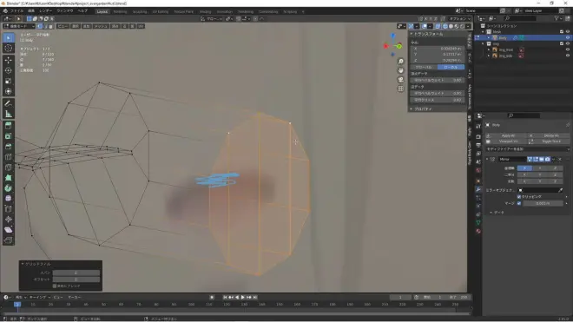Click the zoom magnifier viewport navigation icon

[400, 61]
